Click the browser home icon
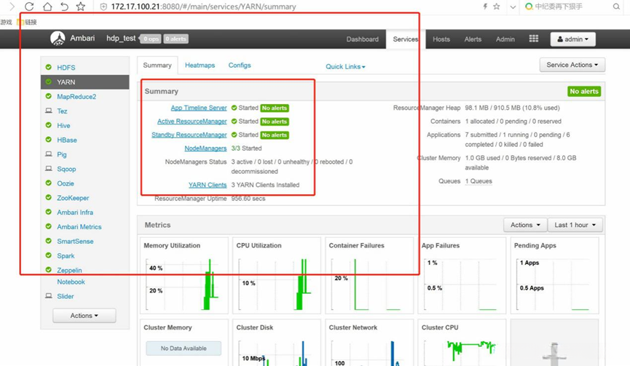 point(47,7)
